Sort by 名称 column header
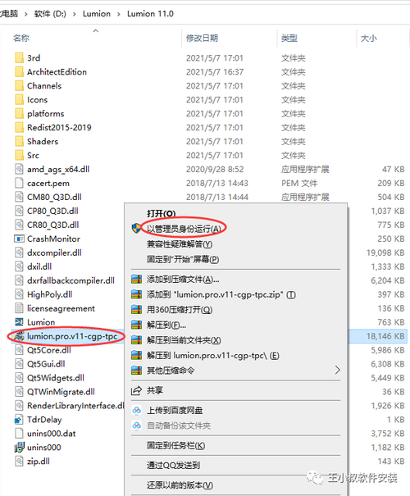 coord(21,39)
